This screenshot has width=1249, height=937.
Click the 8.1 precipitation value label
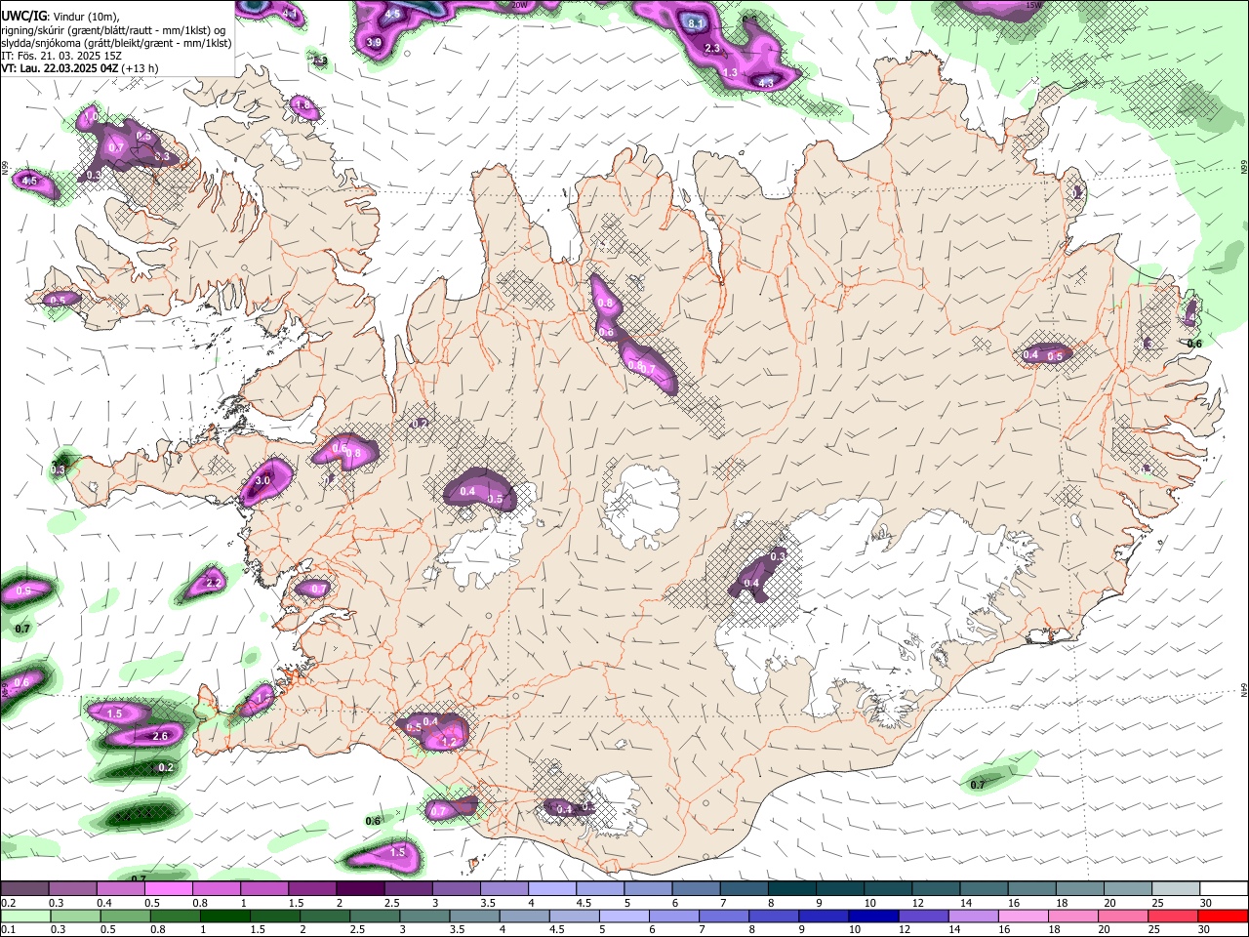tap(696, 23)
